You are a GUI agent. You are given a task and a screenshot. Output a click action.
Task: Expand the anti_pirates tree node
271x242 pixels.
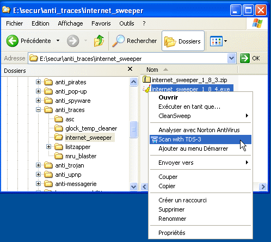(x=38, y=82)
